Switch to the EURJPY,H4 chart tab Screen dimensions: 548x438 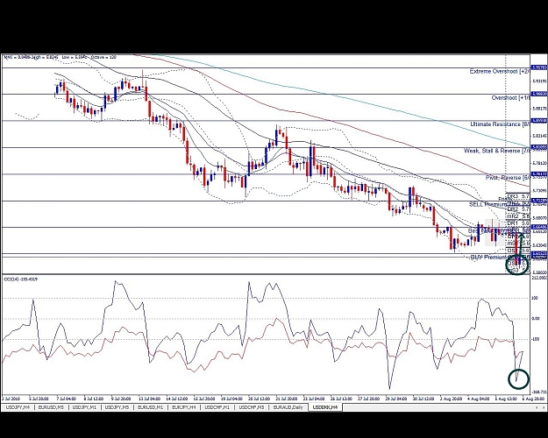(183, 407)
